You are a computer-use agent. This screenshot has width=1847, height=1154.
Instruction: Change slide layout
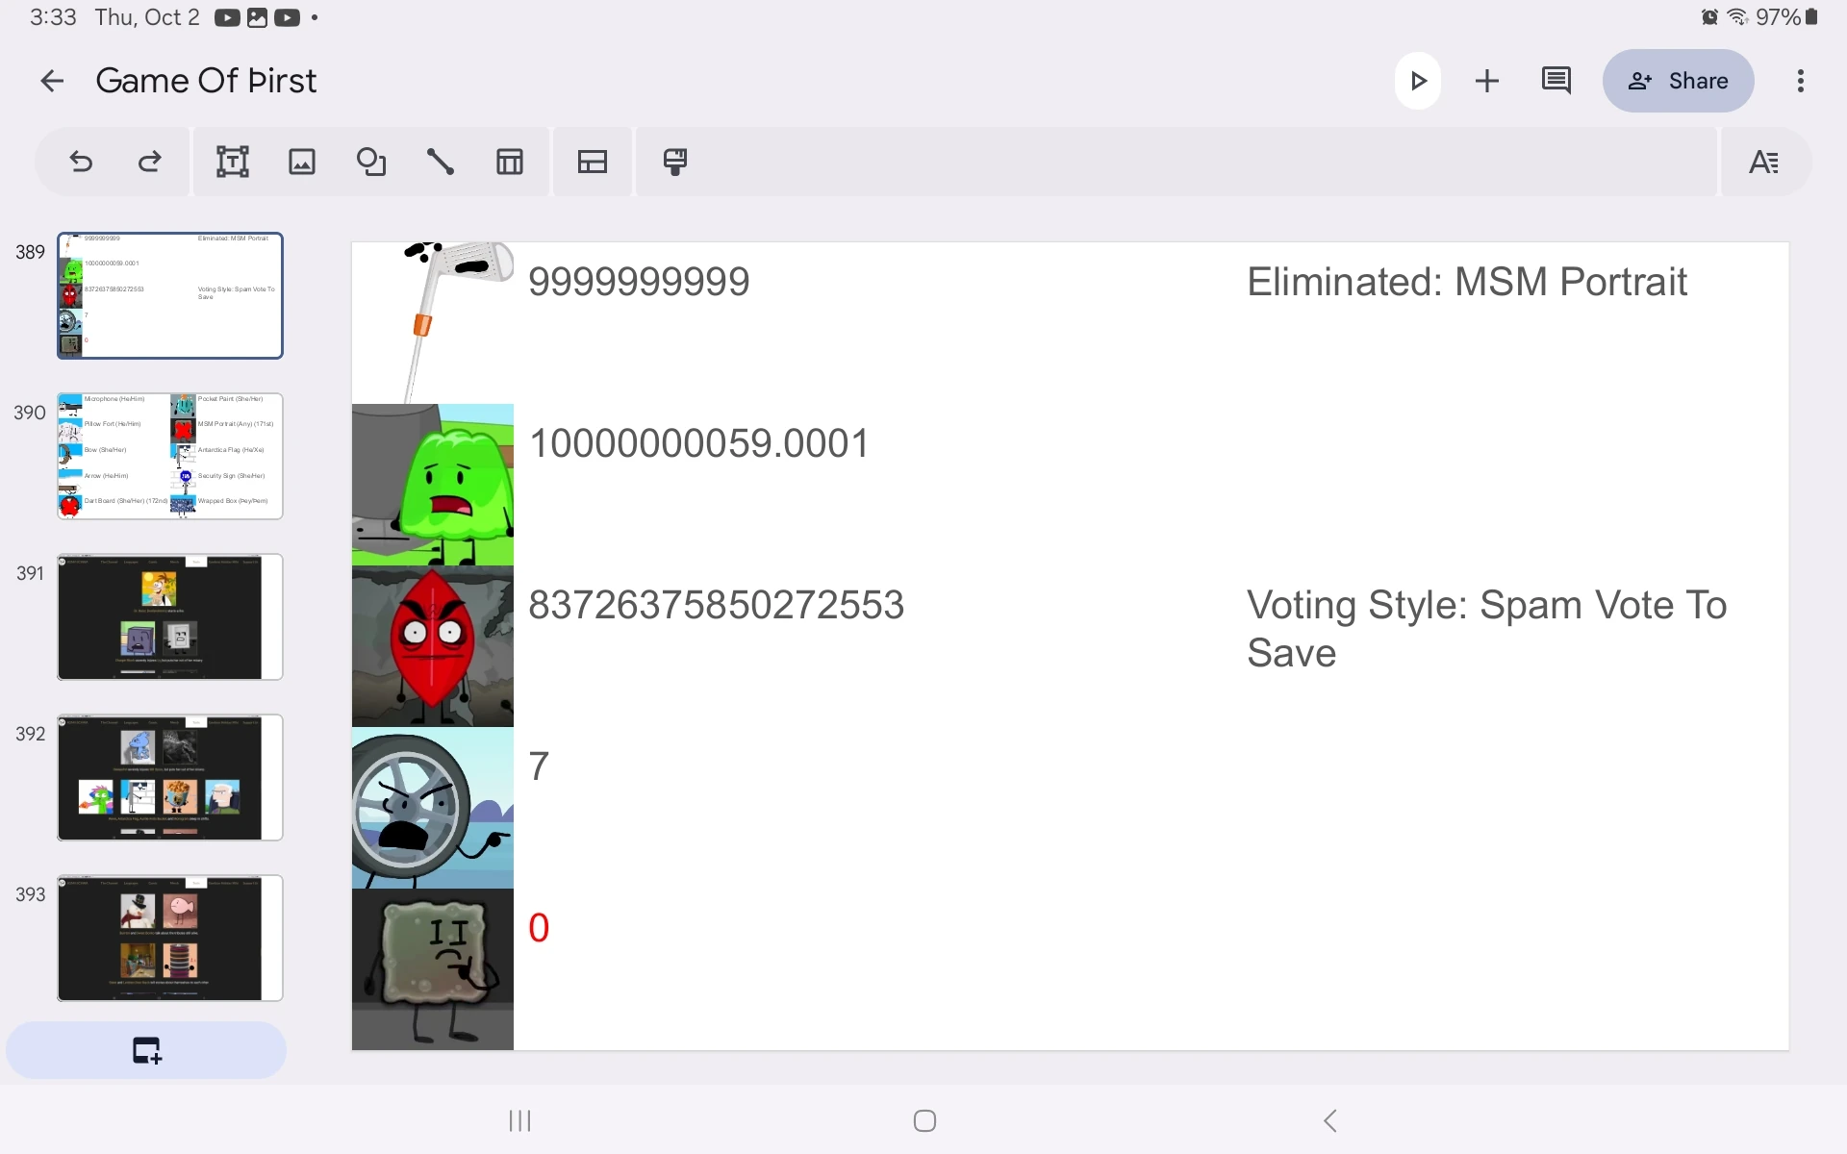(x=593, y=162)
